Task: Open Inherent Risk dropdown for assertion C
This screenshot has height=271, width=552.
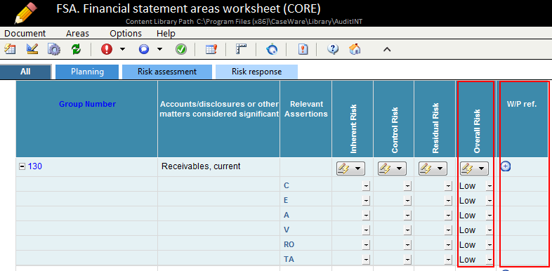Action: pyautogui.click(x=366, y=186)
